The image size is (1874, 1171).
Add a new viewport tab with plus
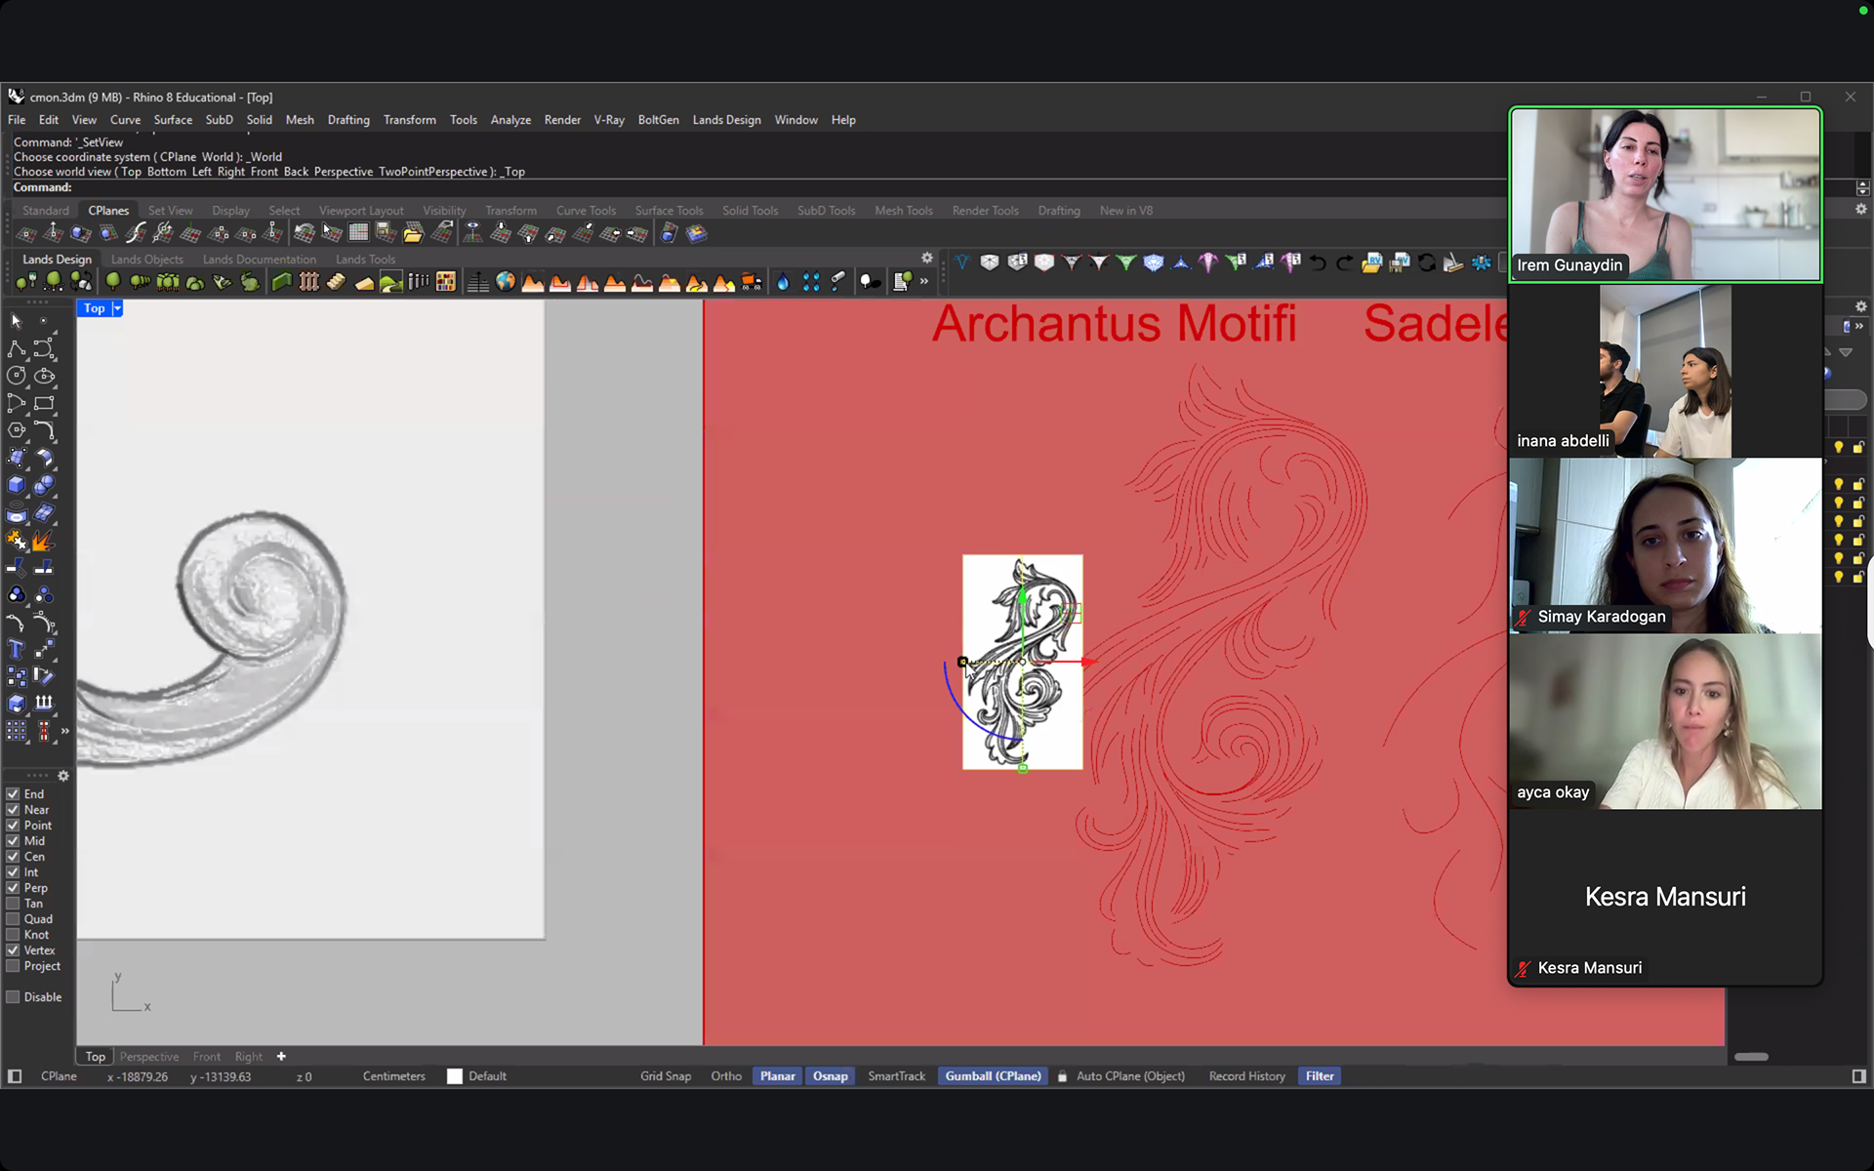(281, 1056)
